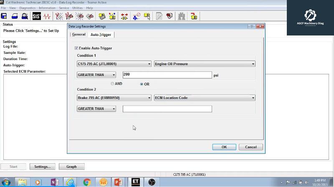Open Logged Diagnostic Codes toolbar icon
This screenshot has height=187, width=334.
pos(69,16)
